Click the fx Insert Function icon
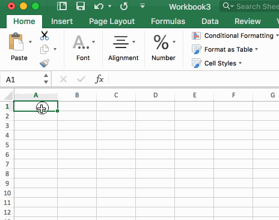The image size is (279, 220). pyautogui.click(x=99, y=79)
